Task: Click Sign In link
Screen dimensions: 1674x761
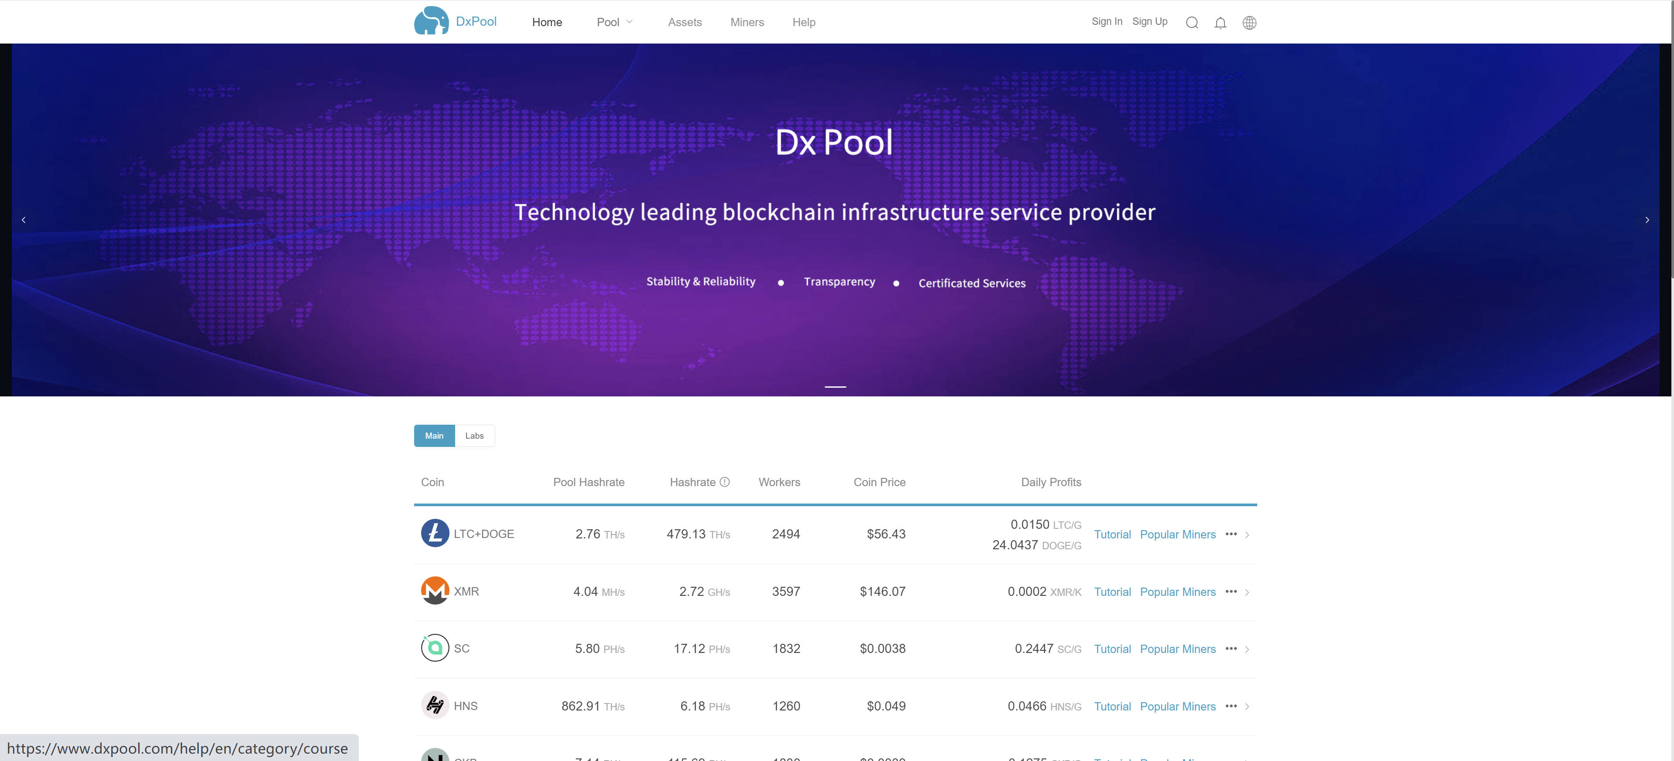Action: (x=1107, y=21)
